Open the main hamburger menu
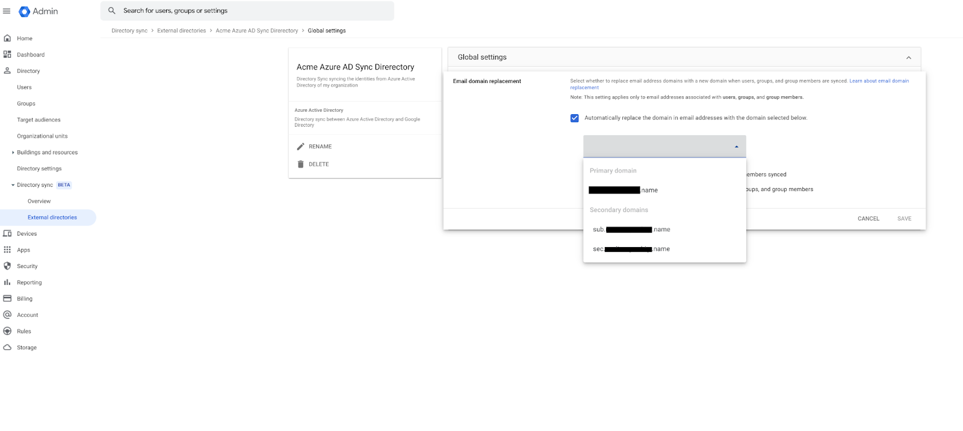The height and width of the screenshot is (431, 963). (x=7, y=11)
